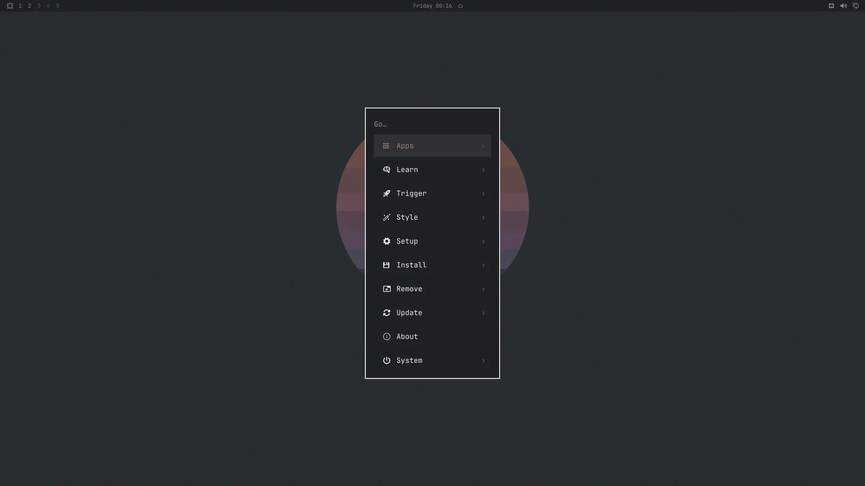Click the Learn brain icon
865x486 pixels.
(387, 170)
